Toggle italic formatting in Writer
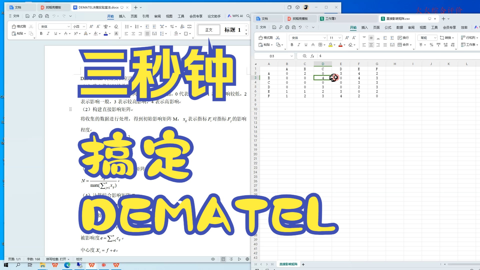Viewport: 480px width, 270px height. click(48, 33)
